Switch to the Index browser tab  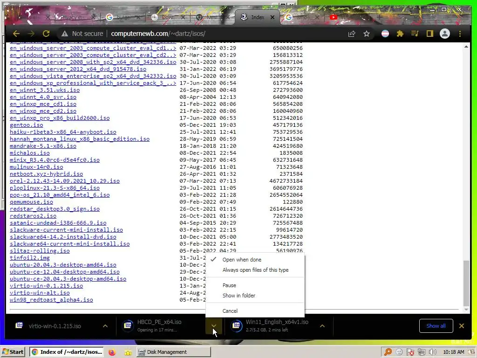point(257,17)
